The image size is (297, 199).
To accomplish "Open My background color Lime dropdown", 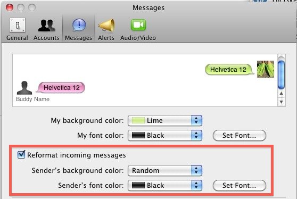I will pyautogui.click(x=165, y=120).
